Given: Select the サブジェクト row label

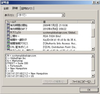Looking at the screenshot, I should pyautogui.click(x=15, y=33).
